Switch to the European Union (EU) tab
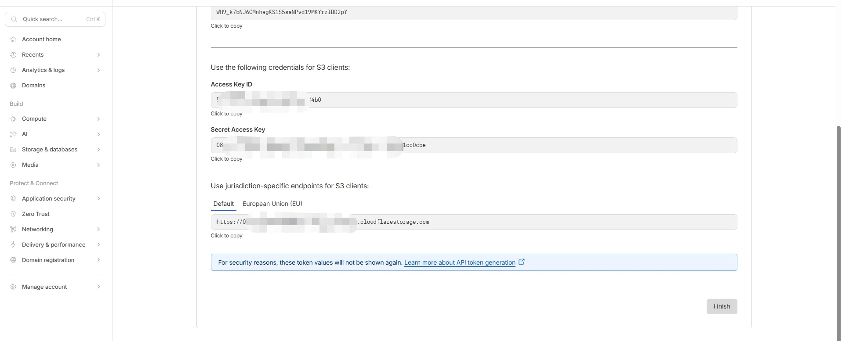 (x=272, y=204)
